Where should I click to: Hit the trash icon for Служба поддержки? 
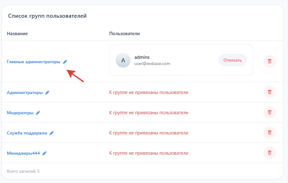pos(270,133)
